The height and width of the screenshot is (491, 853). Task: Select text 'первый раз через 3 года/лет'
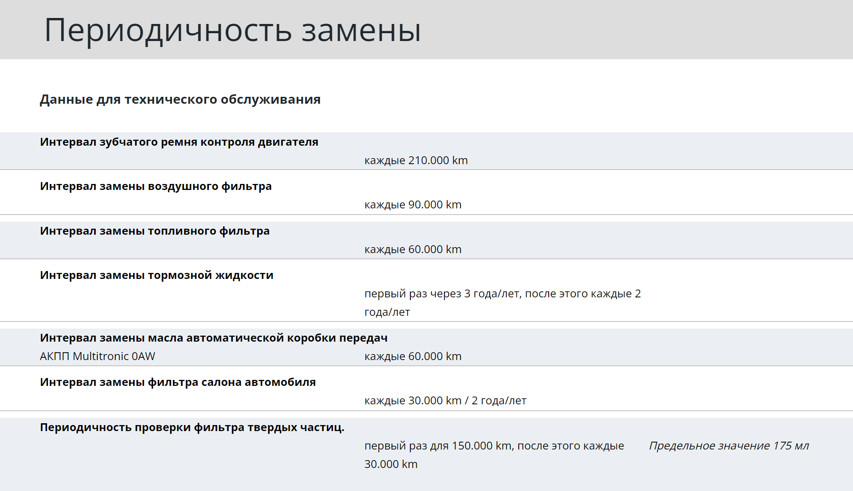coord(442,294)
